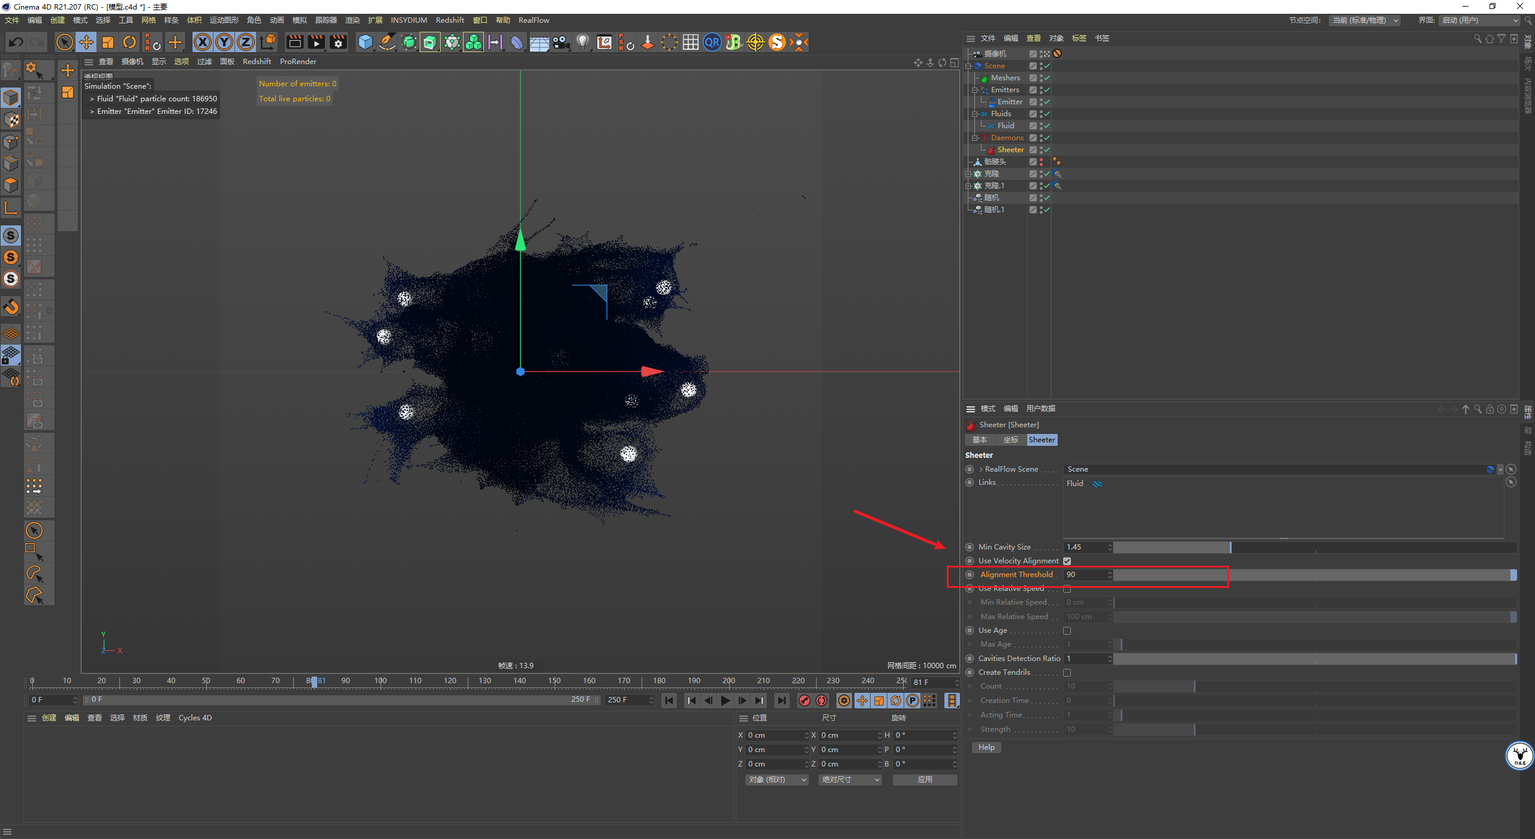Disable the Use Velocity Alignment checkbox

click(1067, 561)
